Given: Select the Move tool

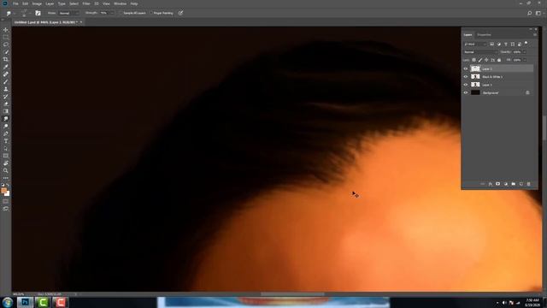Looking at the screenshot, I should point(6,30).
